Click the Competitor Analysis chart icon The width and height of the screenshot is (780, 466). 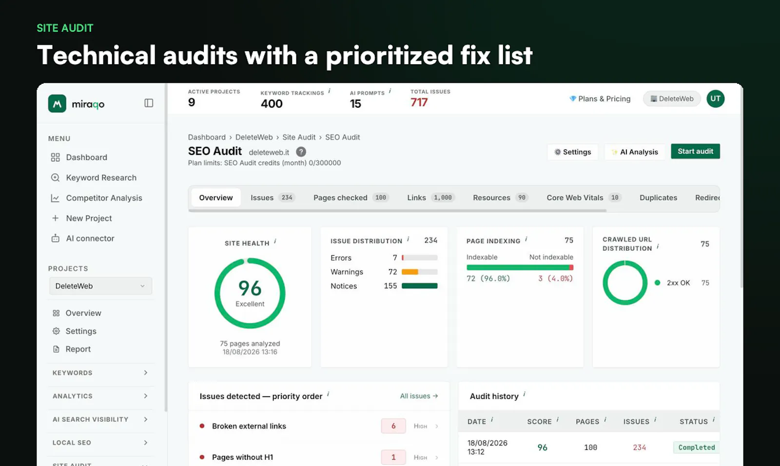tap(56, 198)
